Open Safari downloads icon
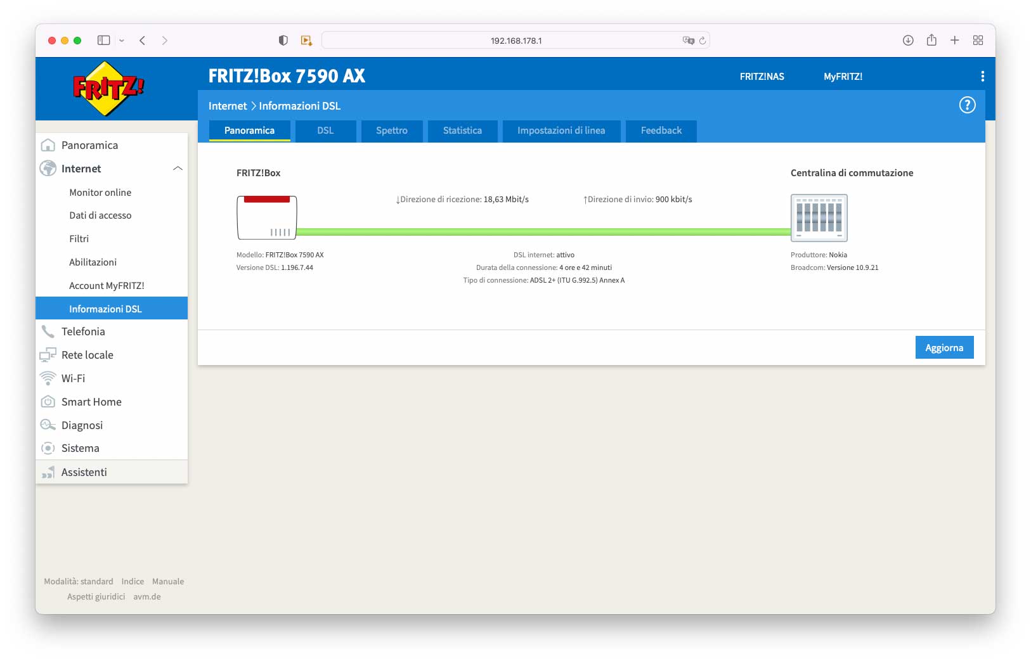The width and height of the screenshot is (1031, 661). tap(908, 41)
